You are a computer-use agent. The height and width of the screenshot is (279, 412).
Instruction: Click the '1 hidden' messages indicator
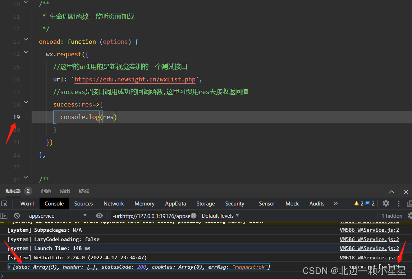pos(392,216)
